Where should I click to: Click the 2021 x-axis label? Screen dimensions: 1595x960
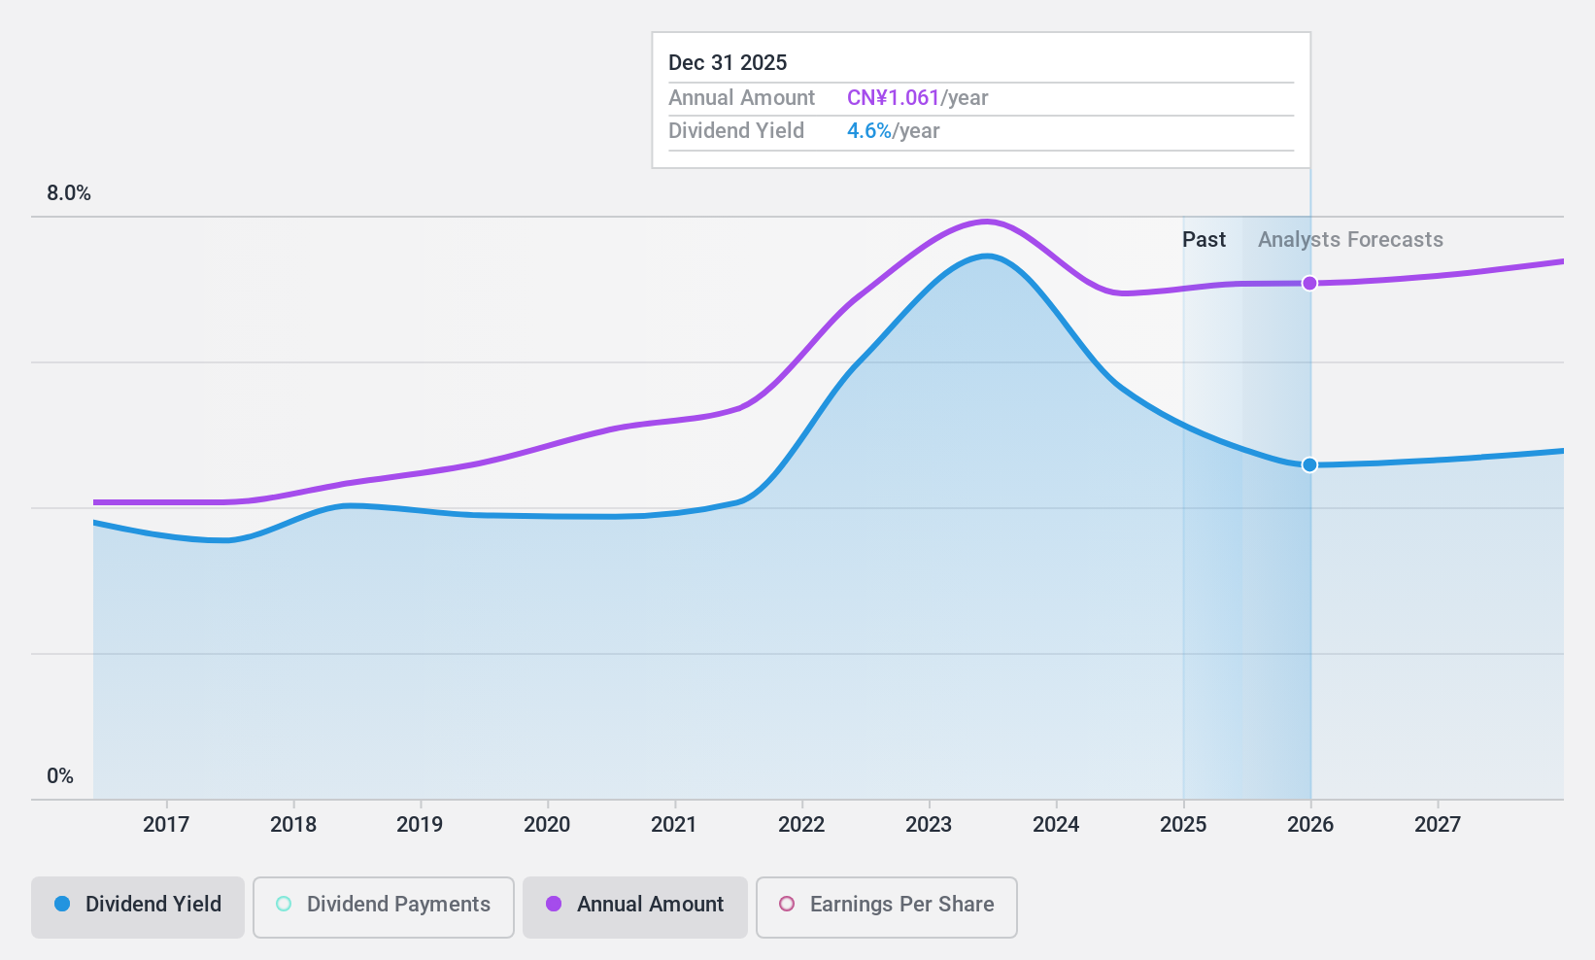point(674,825)
